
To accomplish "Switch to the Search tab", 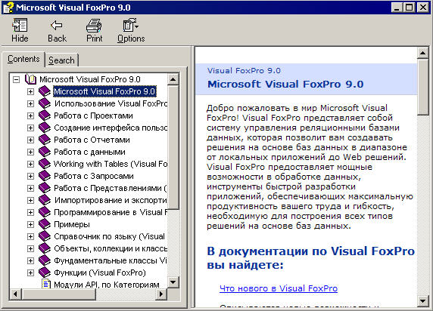I will coord(61,60).
